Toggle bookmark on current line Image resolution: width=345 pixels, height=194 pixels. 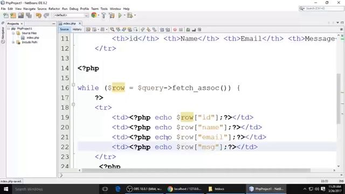[x=155, y=30]
